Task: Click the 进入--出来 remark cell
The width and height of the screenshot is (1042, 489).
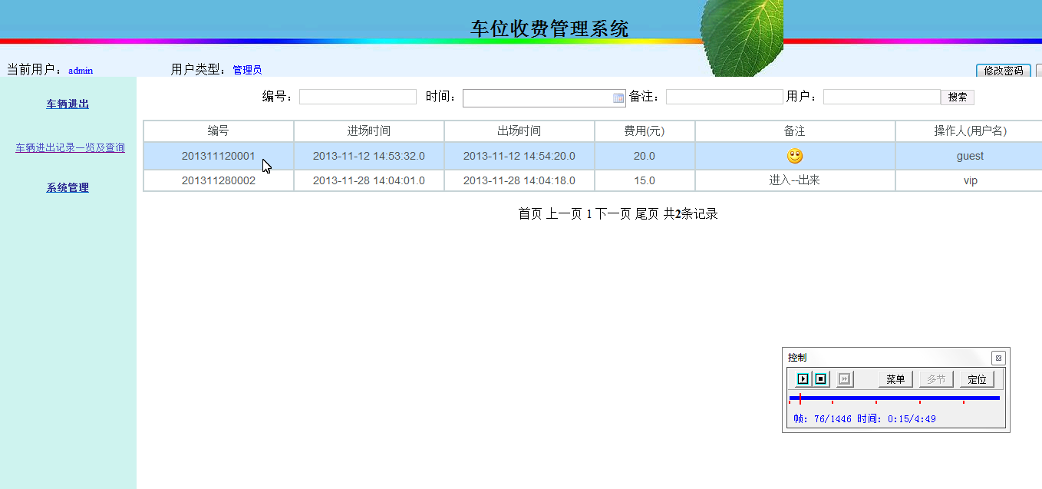Action: [x=795, y=180]
